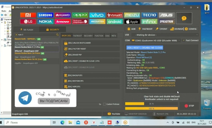Click the [EDL] UNLOCK BOOTLOADER button

tap(79, 43)
